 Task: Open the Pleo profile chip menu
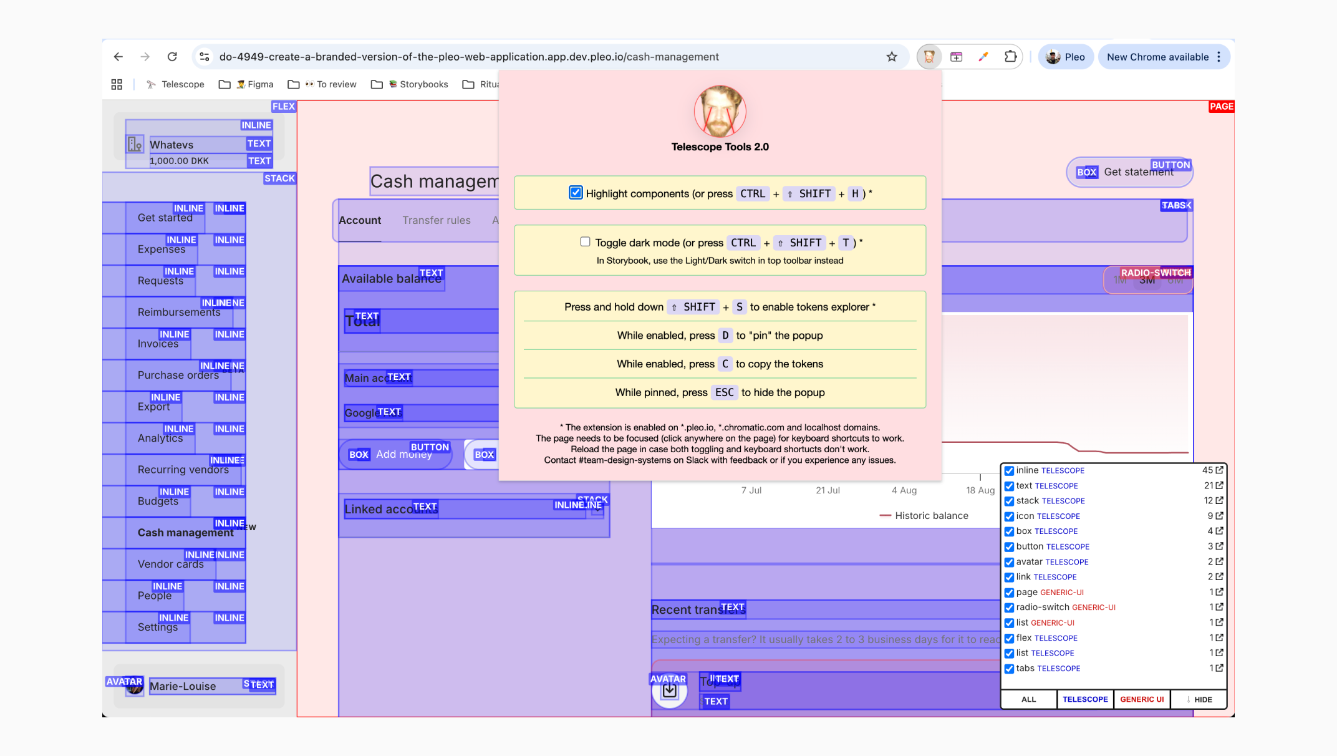(1066, 57)
